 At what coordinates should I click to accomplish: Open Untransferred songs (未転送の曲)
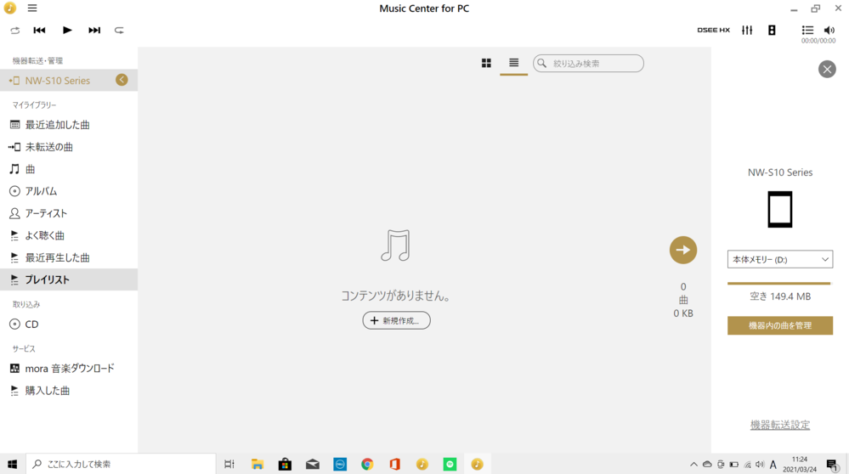click(69, 147)
